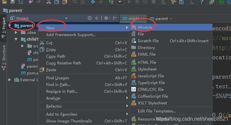Choose Replace in Path... menu entry

tap(84, 91)
